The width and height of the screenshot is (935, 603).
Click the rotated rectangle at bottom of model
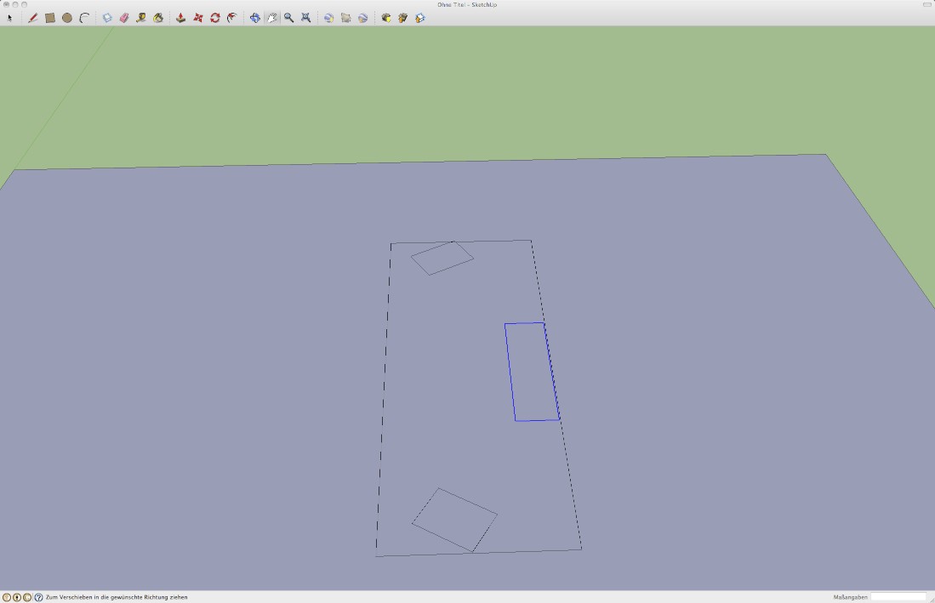click(x=454, y=521)
